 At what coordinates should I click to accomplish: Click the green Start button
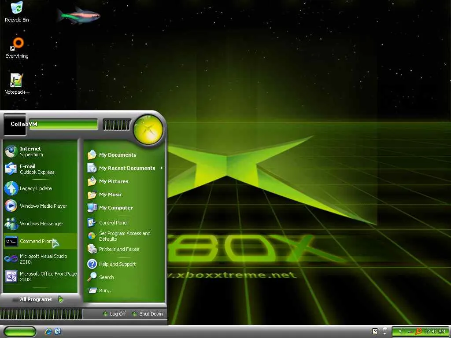pyautogui.click(x=20, y=332)
